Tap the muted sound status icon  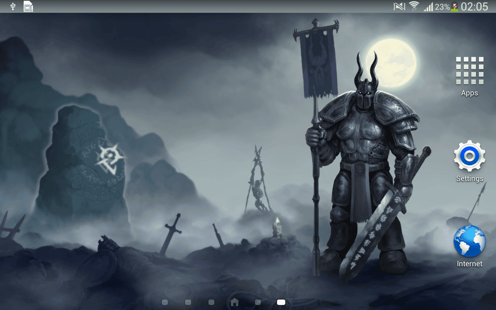399,7
